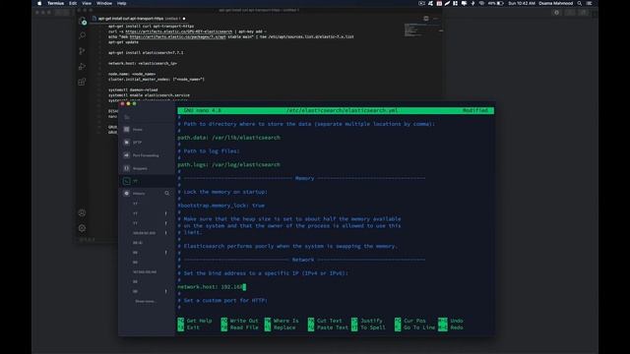Click Cur Pos shortcut in nano footer
Screen dimensions: 630x354
coord(410,321)
